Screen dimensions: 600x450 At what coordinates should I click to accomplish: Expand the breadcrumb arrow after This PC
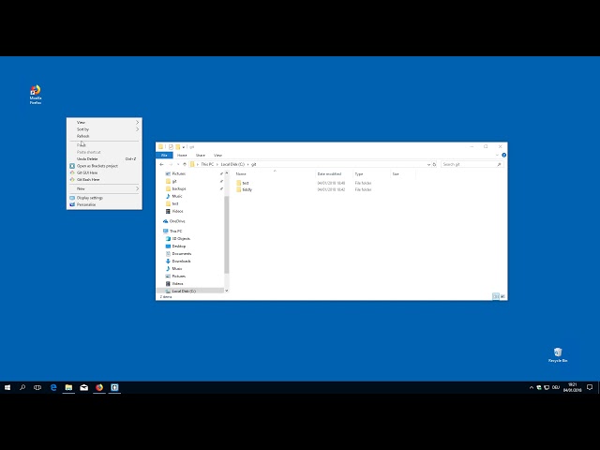tap(217, 165)
